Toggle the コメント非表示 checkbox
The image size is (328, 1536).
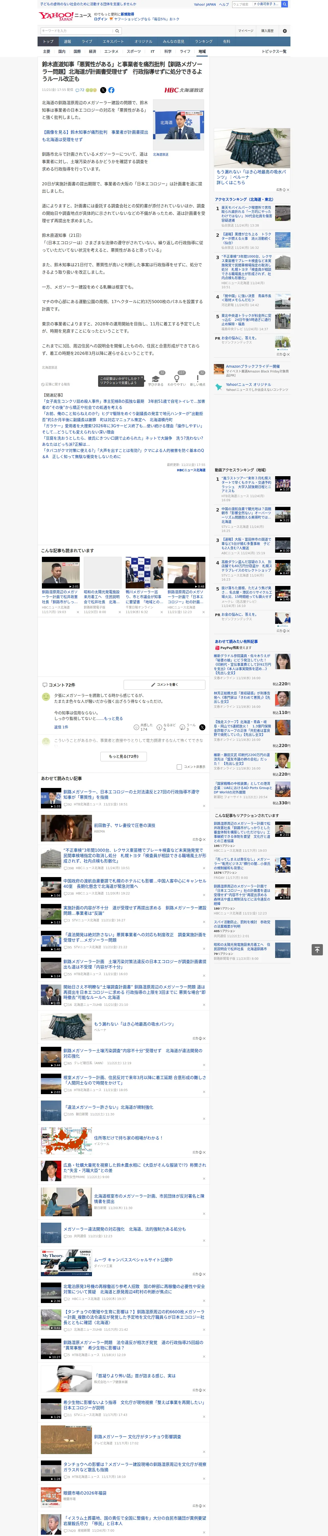pyautogui.click(x=179, y=767)
